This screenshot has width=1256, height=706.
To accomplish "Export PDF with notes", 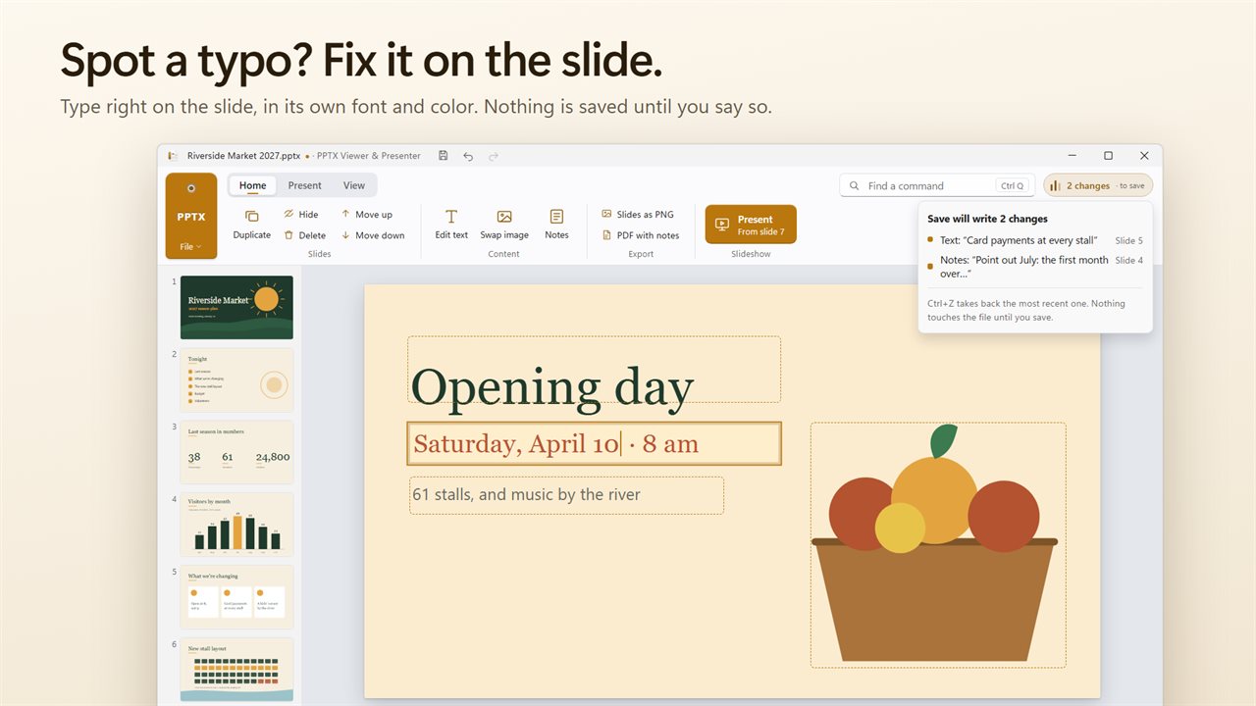I will point(641,235).
